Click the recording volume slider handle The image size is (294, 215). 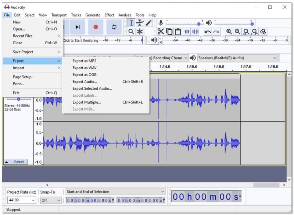click(199, 24)
